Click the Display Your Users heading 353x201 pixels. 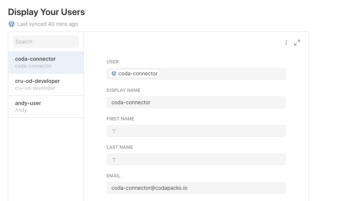46,12
